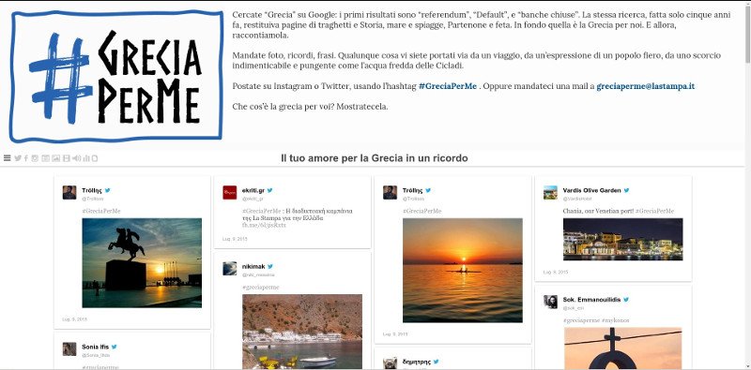This screenshot has height=370, width=751.
Task: Open nikimak profile name
Action: tap(253, 266)
